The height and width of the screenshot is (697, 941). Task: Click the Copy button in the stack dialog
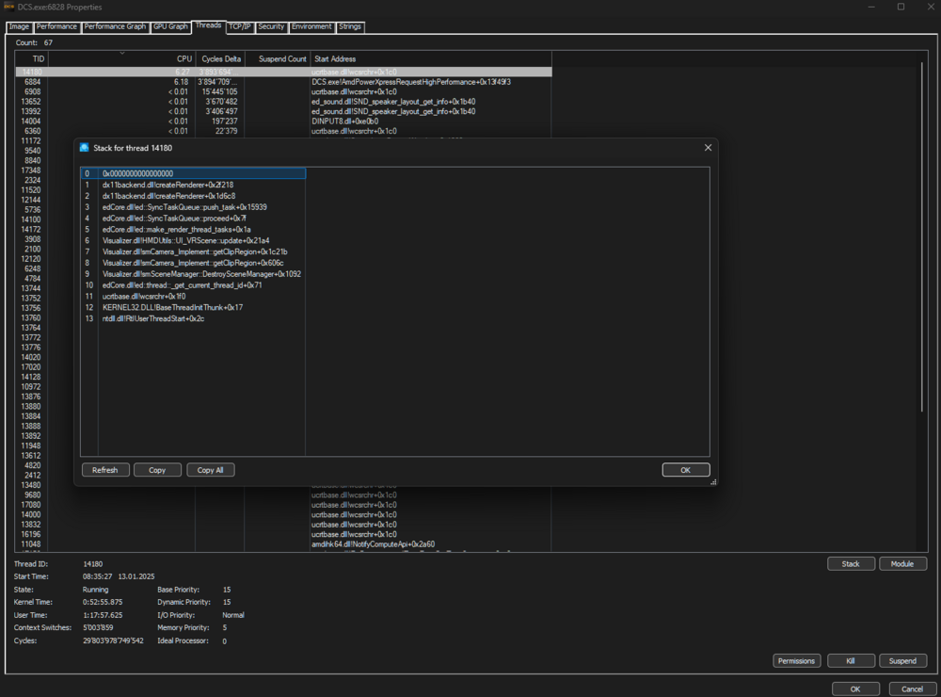click(157, 469)
